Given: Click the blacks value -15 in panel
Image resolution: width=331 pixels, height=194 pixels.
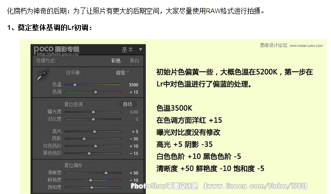Looking at the screenshot, I should point(134,153).
